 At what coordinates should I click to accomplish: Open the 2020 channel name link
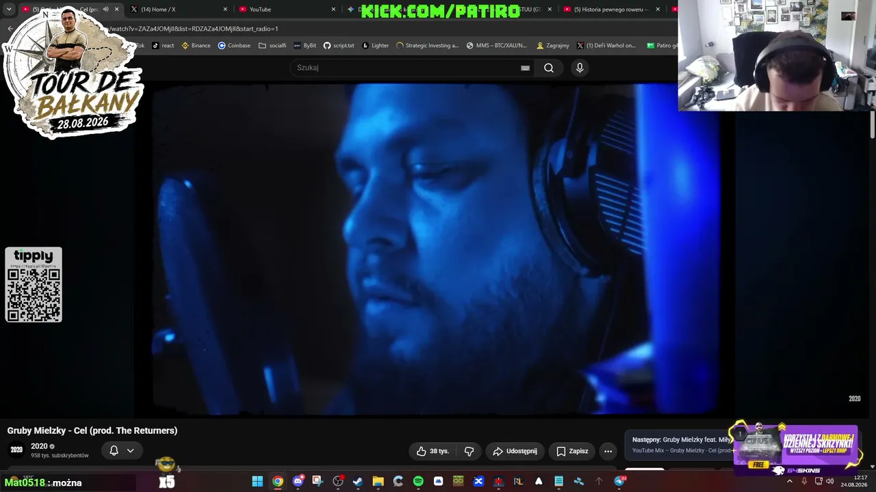click(39, 446)
